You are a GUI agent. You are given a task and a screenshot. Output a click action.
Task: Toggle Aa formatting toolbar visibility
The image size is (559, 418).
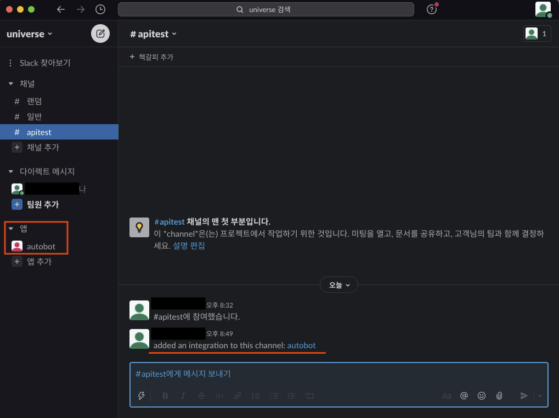[x=447, y=395]
